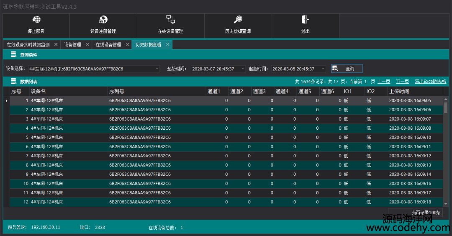Sort by 上传时间 column header
Viewport: 452px width, 236px height.
pyautogui.click(x=416, y=91)
